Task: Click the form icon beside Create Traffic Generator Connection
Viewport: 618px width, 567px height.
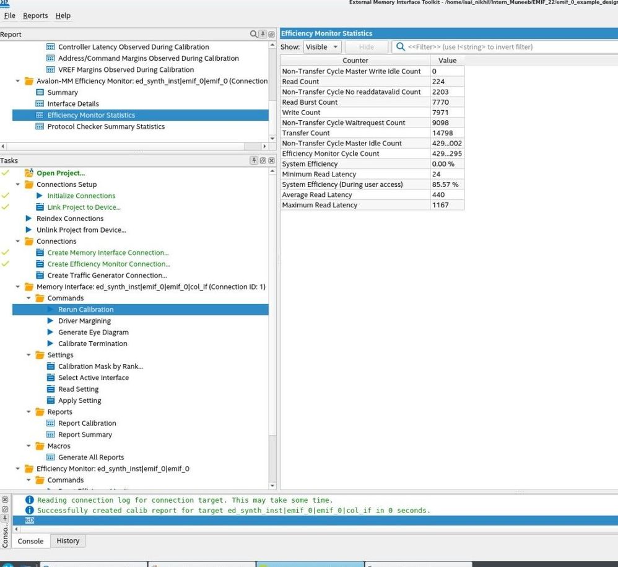Action: point(40,275)
